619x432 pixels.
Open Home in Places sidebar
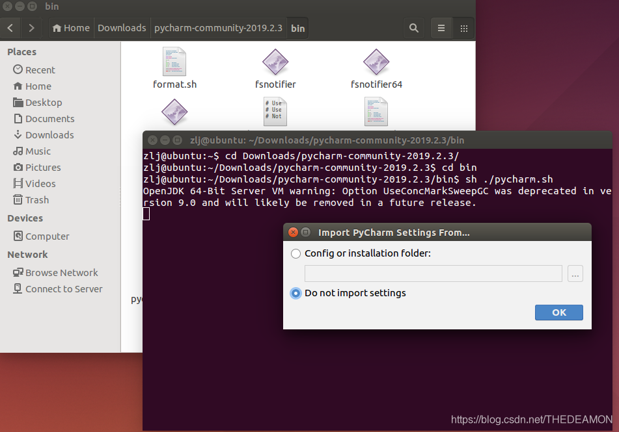pyautogui.click(x=33, y=86)
